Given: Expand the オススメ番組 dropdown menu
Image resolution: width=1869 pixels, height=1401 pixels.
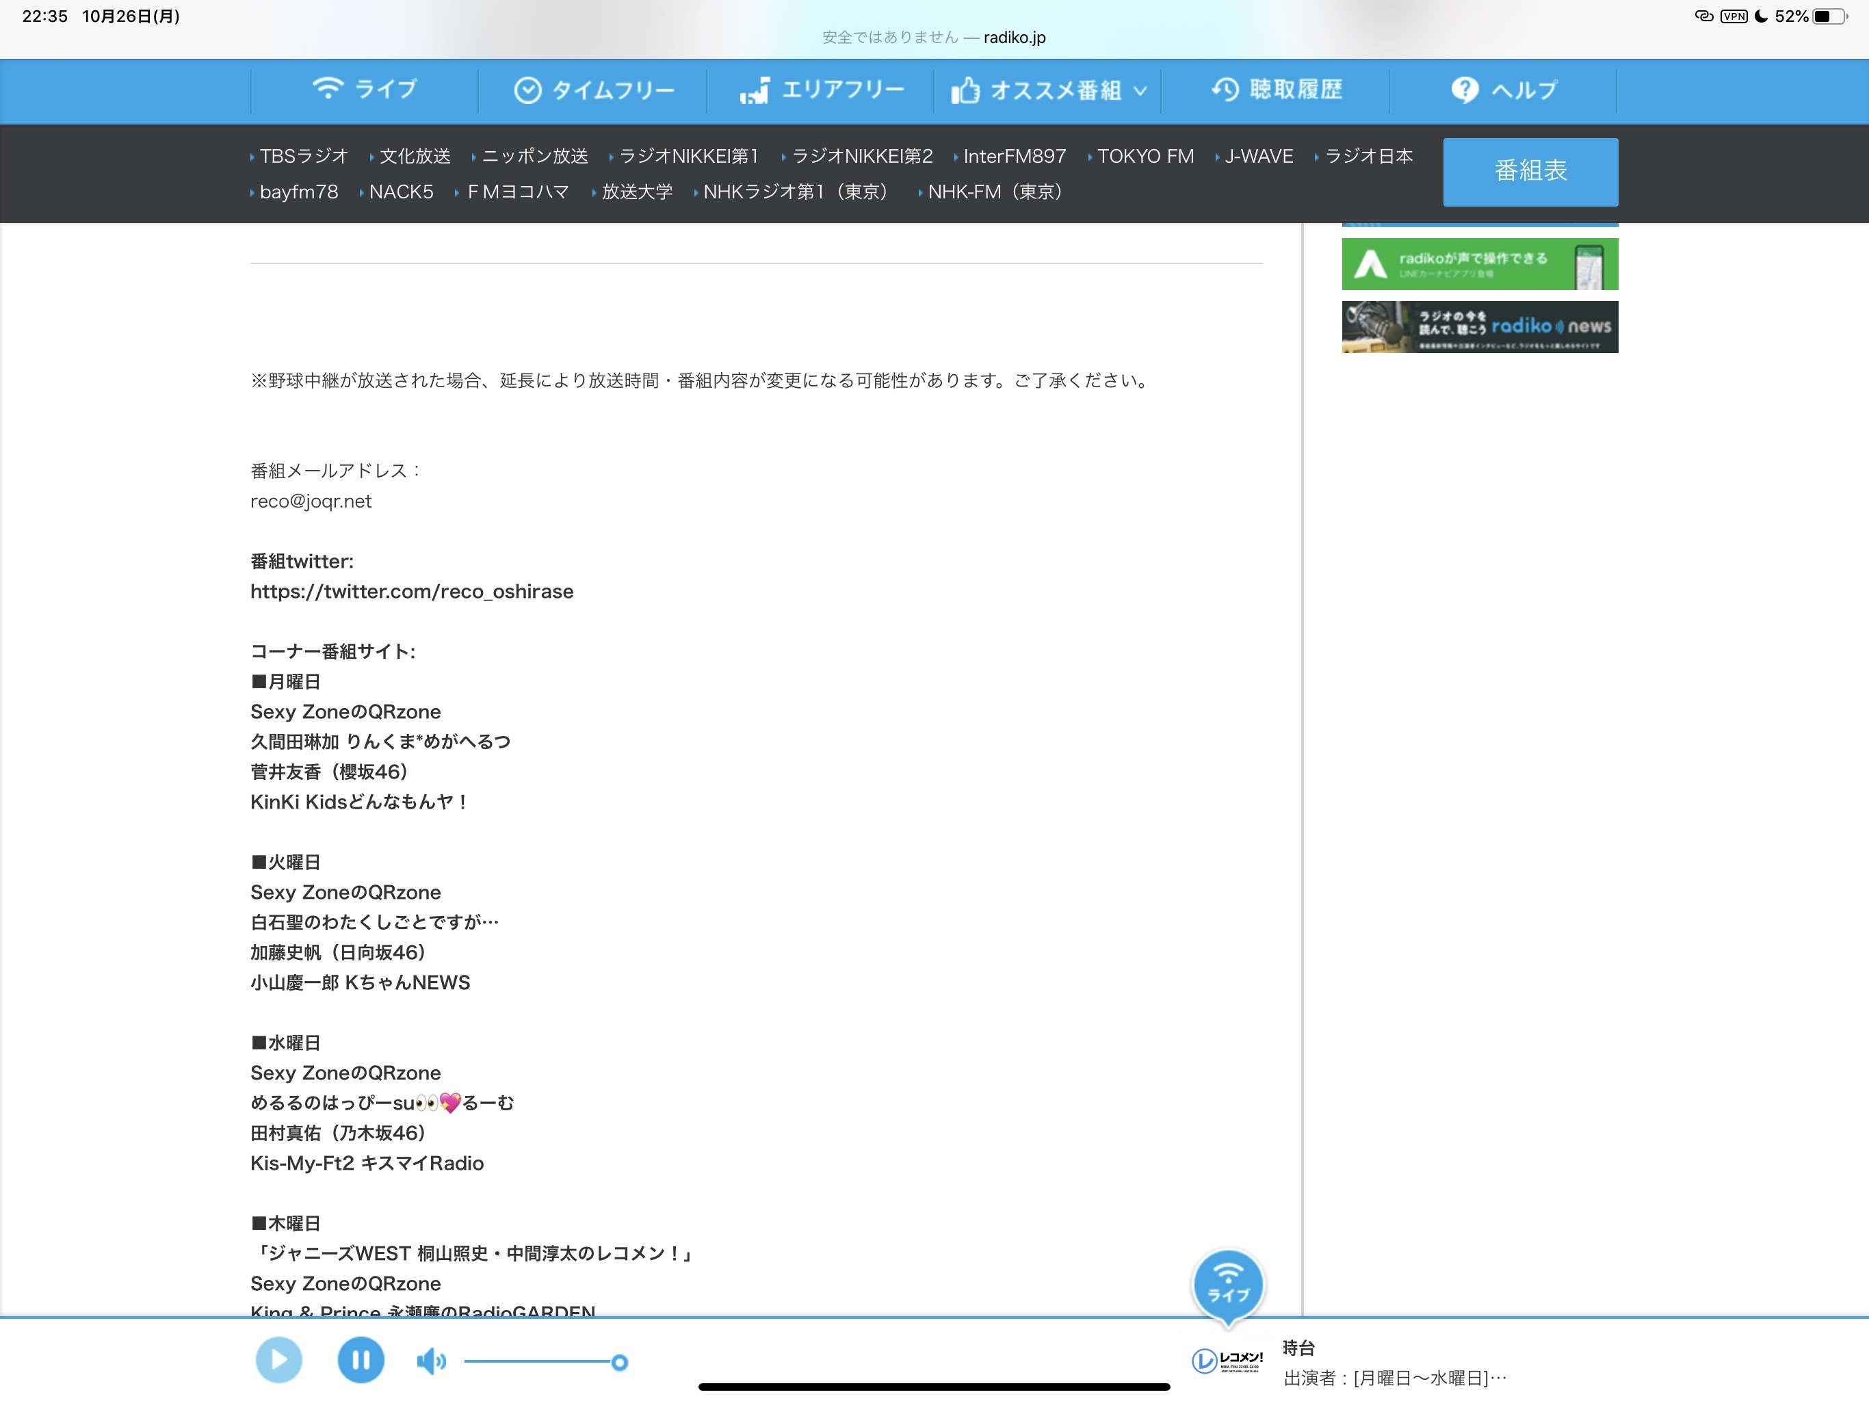Looking at the screenshot, I should click(1048, 90).
